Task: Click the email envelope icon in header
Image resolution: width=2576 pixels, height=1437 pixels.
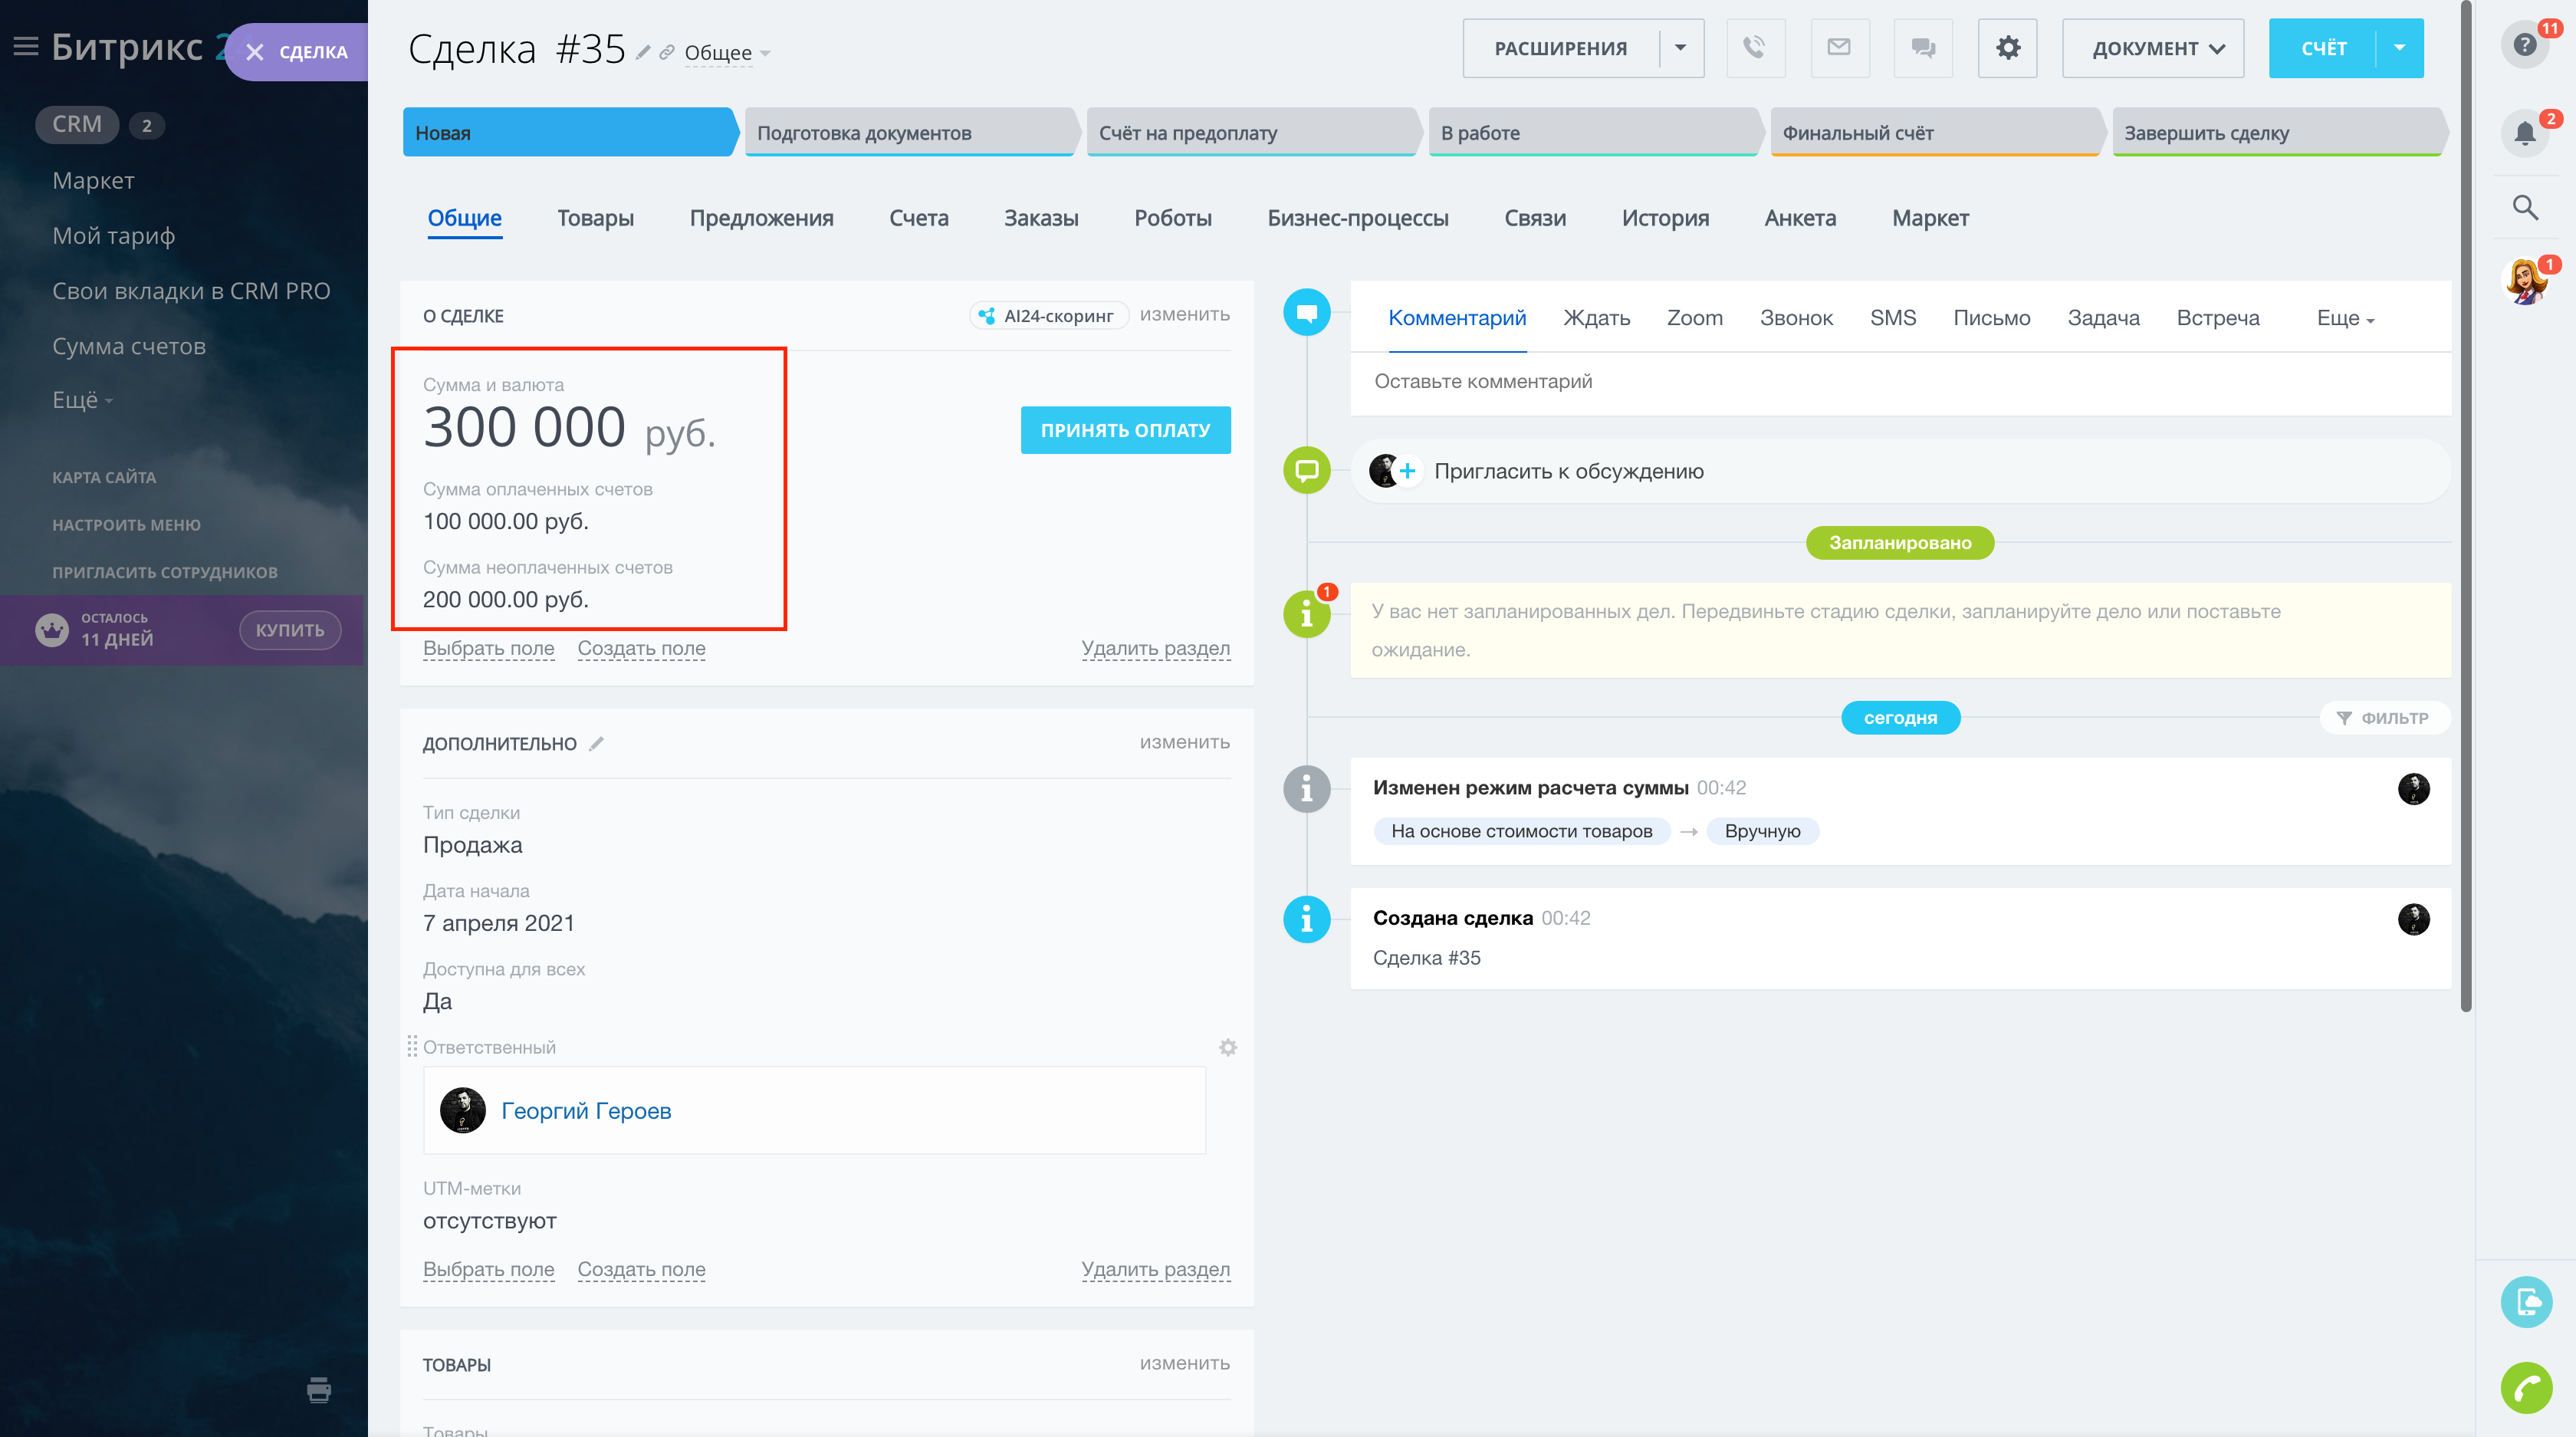Action: click(x=1839, y=48)
